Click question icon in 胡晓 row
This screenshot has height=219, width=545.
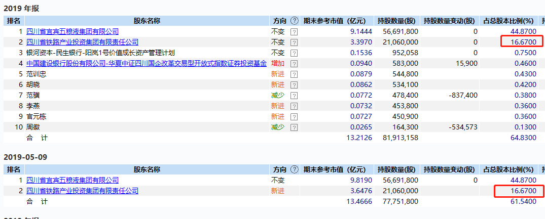tap(294, 85)
